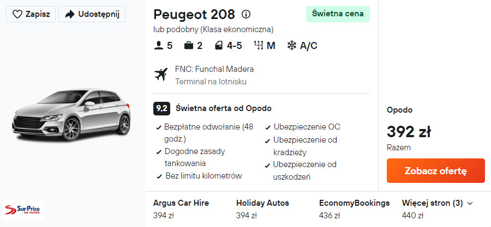Select the Holiday Autos 394 zł offer
The image size is (491, 227).
(262, 209)
